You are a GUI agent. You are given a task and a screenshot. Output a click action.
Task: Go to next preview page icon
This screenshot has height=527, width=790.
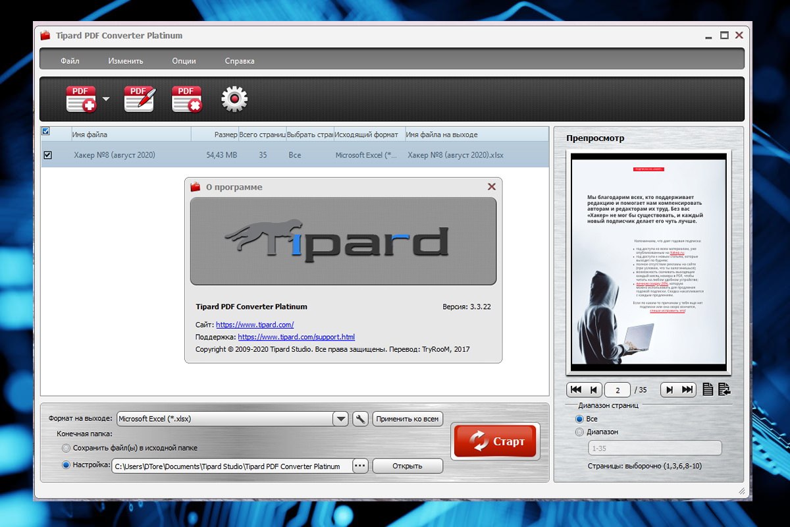[669, 389]
